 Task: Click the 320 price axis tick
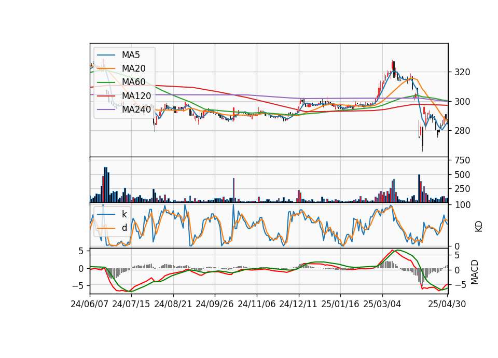point(462,72)
